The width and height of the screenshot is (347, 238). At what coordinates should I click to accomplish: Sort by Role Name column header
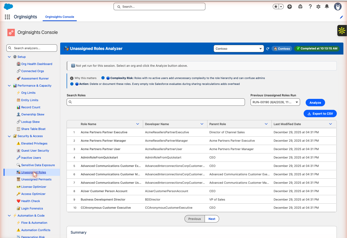89,124
